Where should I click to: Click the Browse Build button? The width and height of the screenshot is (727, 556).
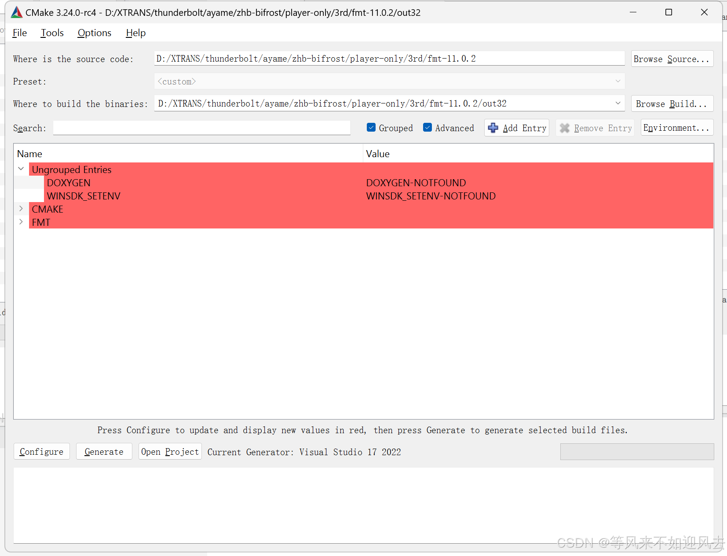click(x=672, y=104)
